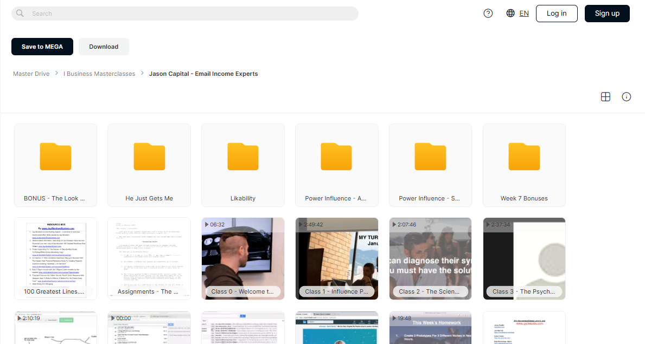
Task: Select Jason Capital - Email Income Experts breadcrumb
Action: tap(203, 74)
